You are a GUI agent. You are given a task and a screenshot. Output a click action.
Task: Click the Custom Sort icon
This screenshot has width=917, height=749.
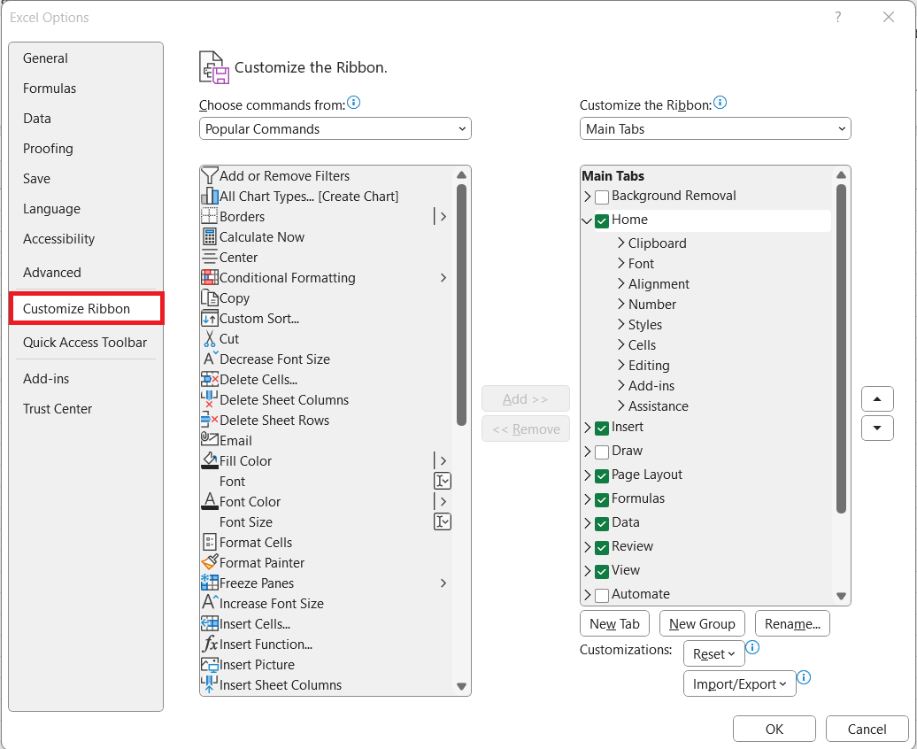[210, 319]
